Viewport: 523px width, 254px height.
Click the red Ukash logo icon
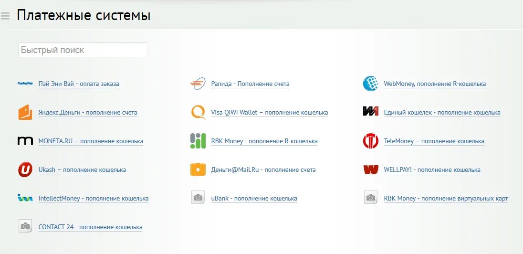coord(25,169)
